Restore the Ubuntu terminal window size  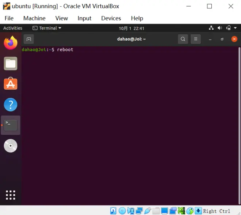(x=222, y=39)
